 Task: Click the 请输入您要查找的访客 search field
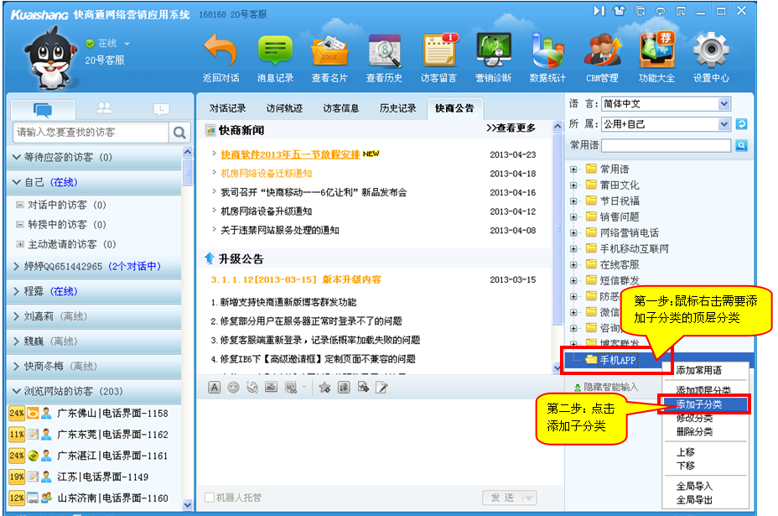point(91,133)
